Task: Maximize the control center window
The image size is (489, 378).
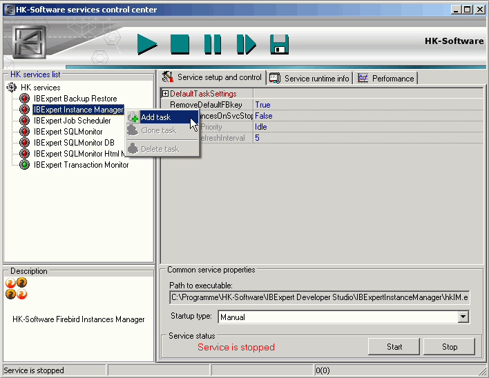Action: click(x=467, y=10)
